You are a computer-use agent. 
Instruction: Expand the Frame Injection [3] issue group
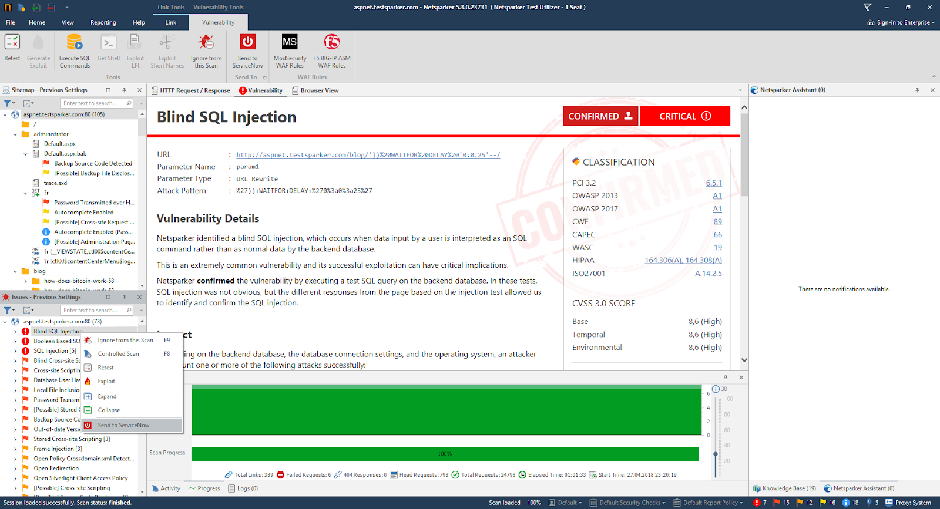pos(15,449)
